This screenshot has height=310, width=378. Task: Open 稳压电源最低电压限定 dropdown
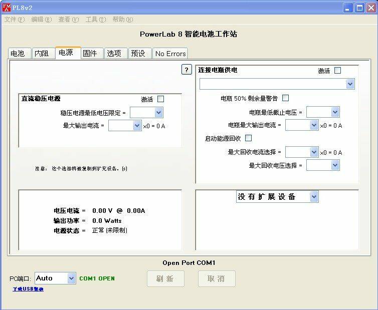pos(146,113)
